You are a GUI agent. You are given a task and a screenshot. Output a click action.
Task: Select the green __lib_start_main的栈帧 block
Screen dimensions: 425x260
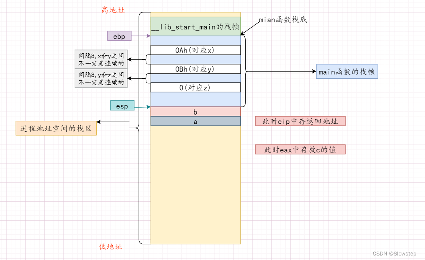point(195,25)
